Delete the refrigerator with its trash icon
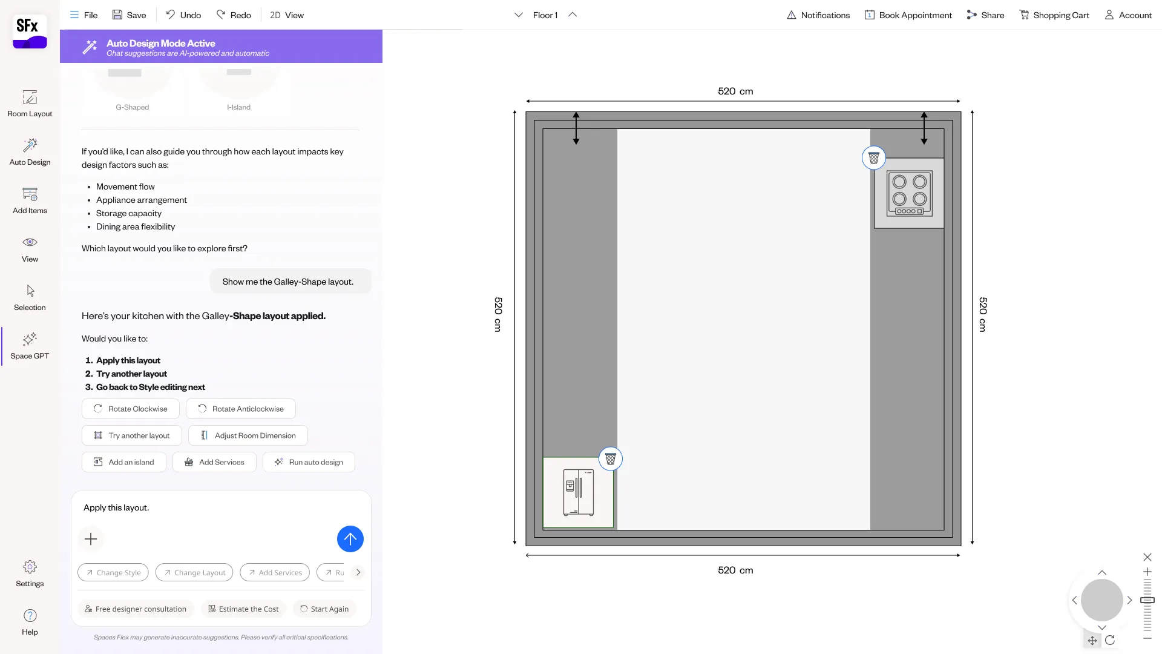This screenshot has height=654, width=1162. (611, 459)
